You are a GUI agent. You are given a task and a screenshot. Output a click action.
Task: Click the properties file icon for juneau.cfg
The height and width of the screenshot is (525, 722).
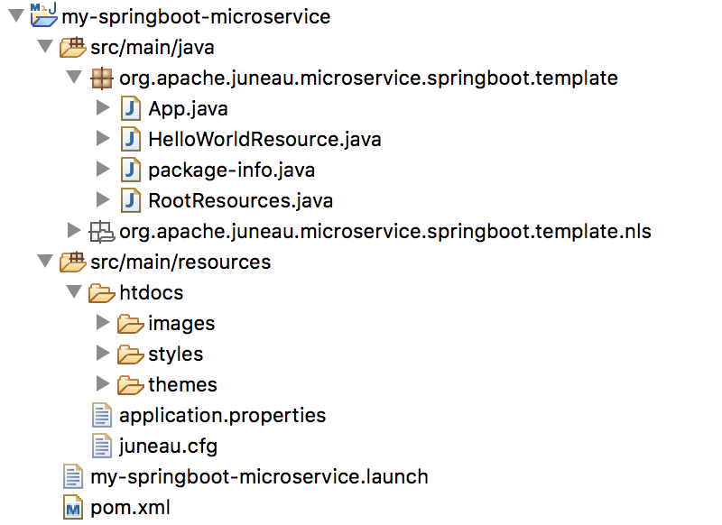(102, 446)
